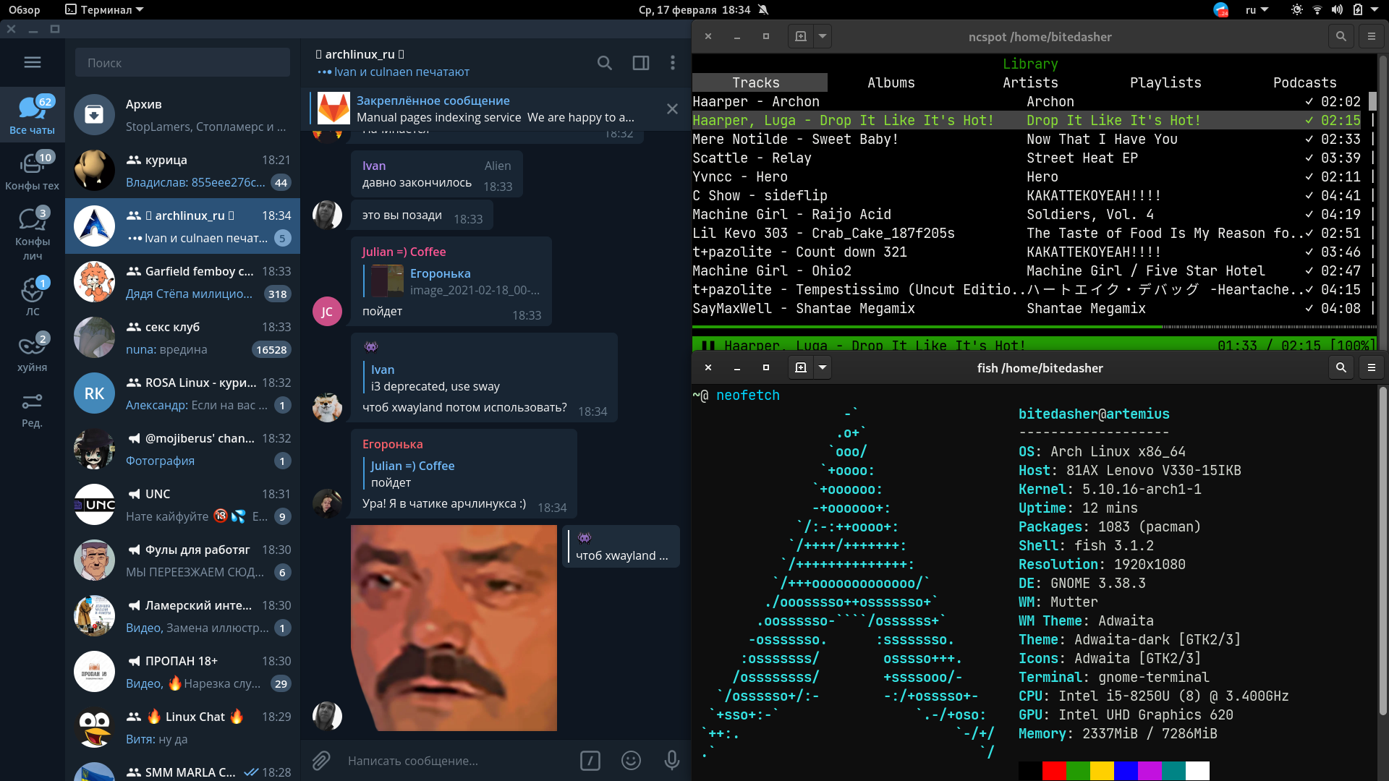
Task: Open a new tab in ncspot terminal
Action: 801,36
